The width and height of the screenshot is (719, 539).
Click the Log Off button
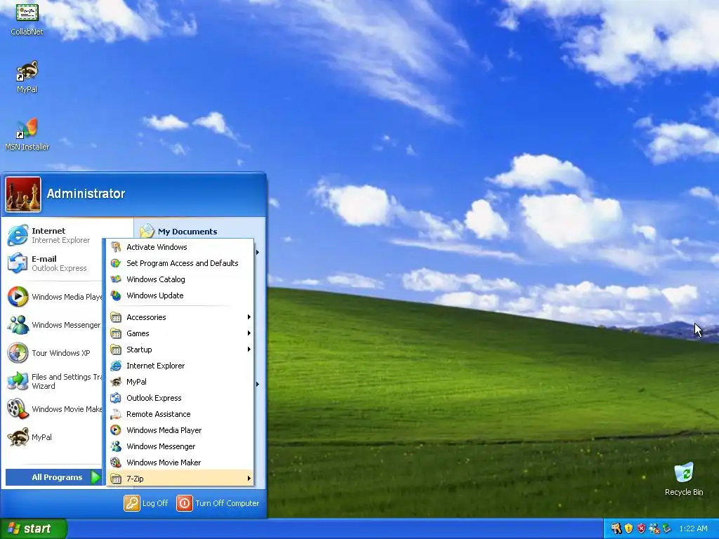(x=146, y=503)
